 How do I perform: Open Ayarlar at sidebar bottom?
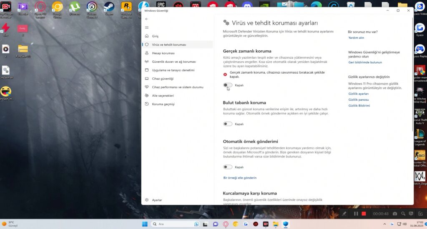pyautogui.click(x=177, y=200)
